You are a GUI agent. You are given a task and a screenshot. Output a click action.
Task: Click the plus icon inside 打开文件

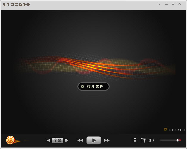82,86
